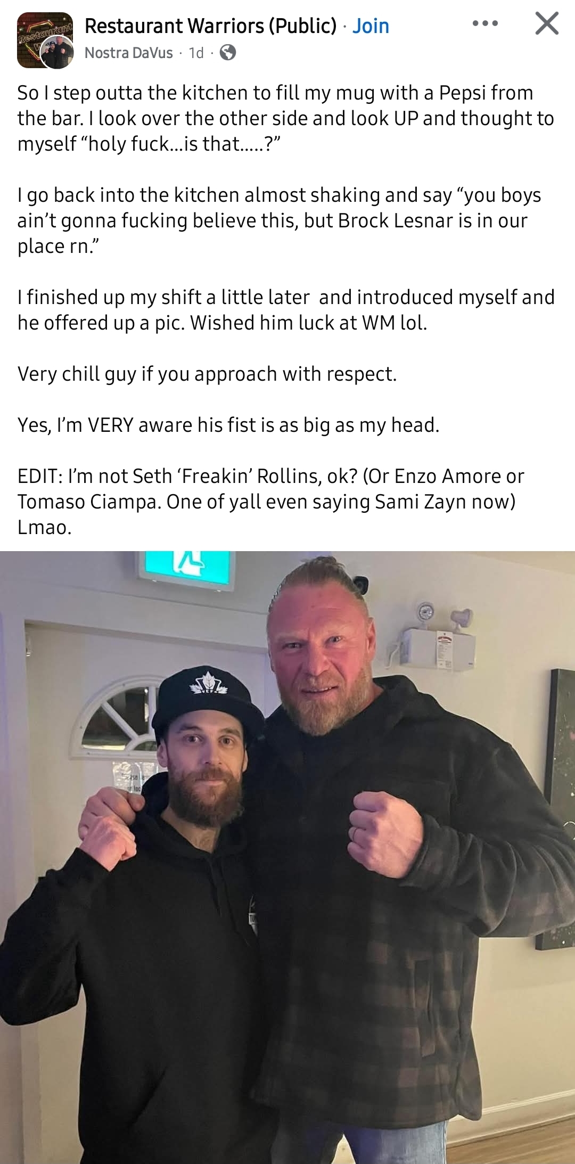Image resolution: width=575 pixels, height=1164 pixels.
Task: Open the Restaurant Warriors (Public) group title
Action: tap(211, 26)
